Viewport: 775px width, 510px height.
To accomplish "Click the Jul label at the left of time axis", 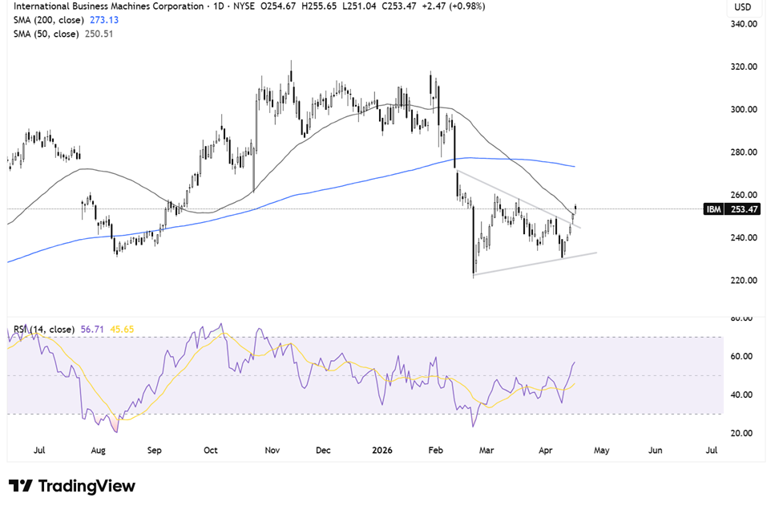I will (39, 451).
